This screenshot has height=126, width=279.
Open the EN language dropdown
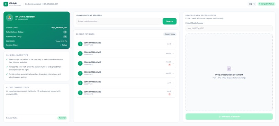[252, 4]
